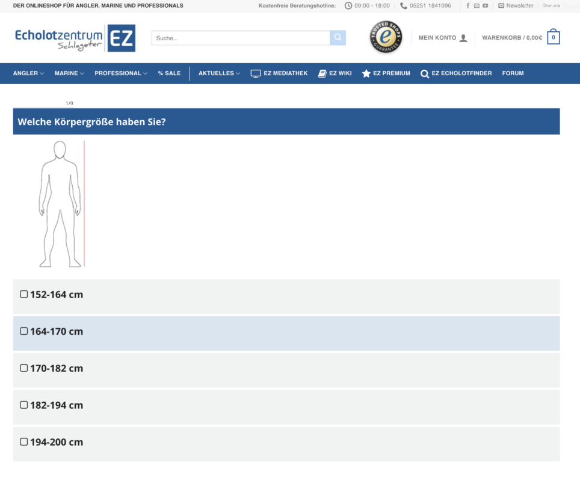
Task: Open the Trusted Shops guarantee badge
Action: [x=386, y=37]
